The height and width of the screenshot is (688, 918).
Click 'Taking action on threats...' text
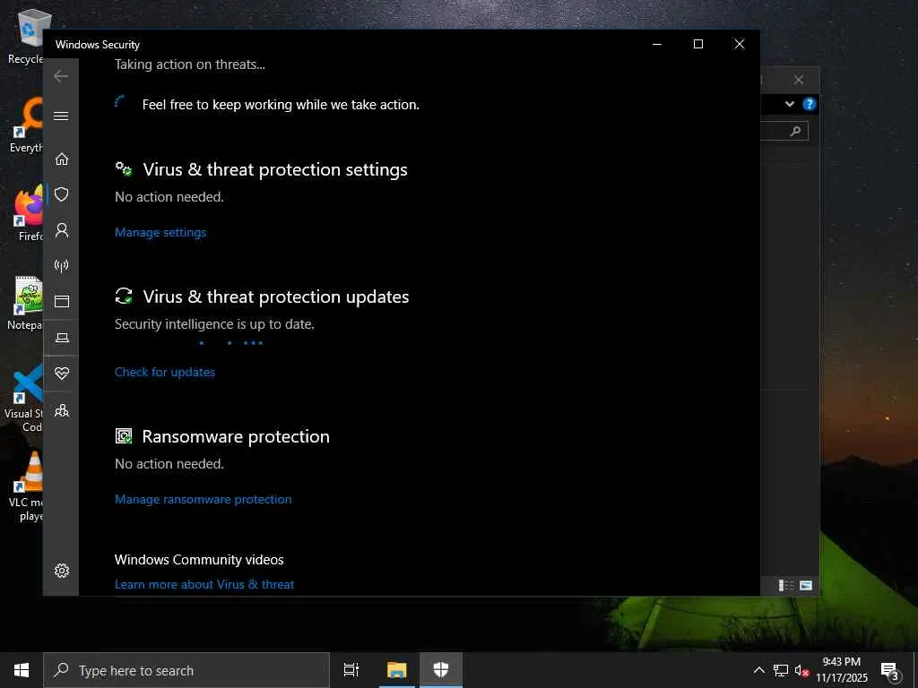(190, 64)
